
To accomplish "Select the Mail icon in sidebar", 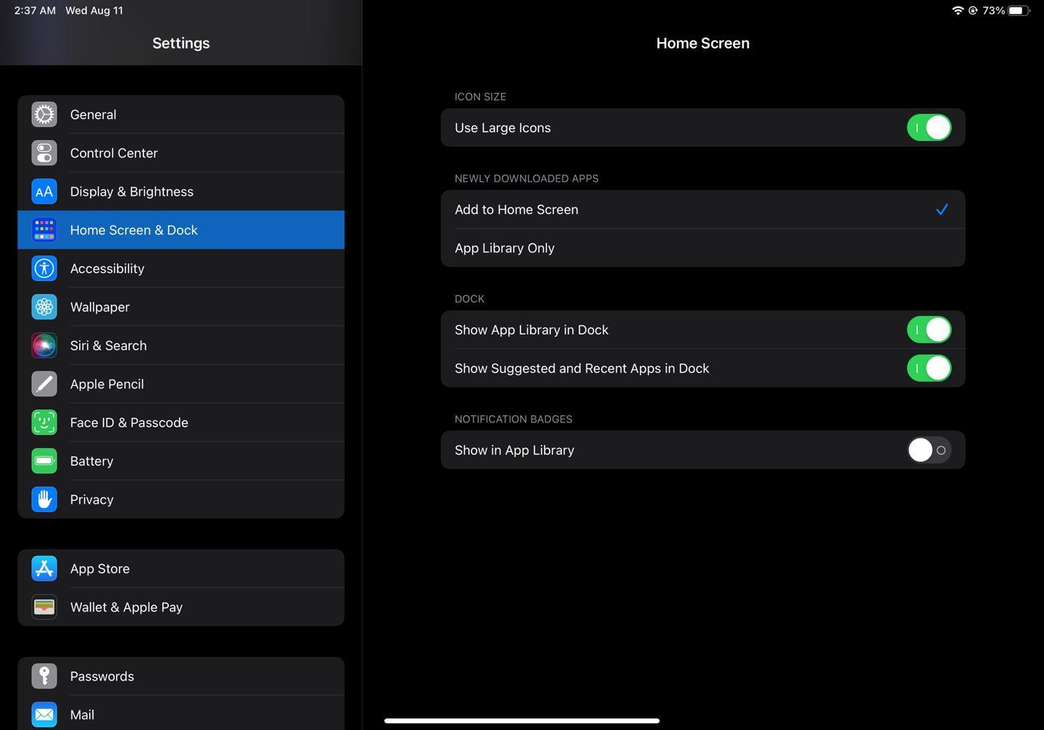I will tap(44, 714).
